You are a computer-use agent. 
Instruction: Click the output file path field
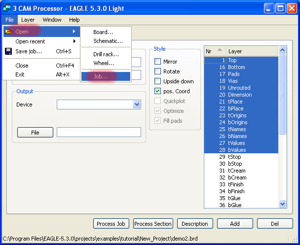(x=99, y=132)
